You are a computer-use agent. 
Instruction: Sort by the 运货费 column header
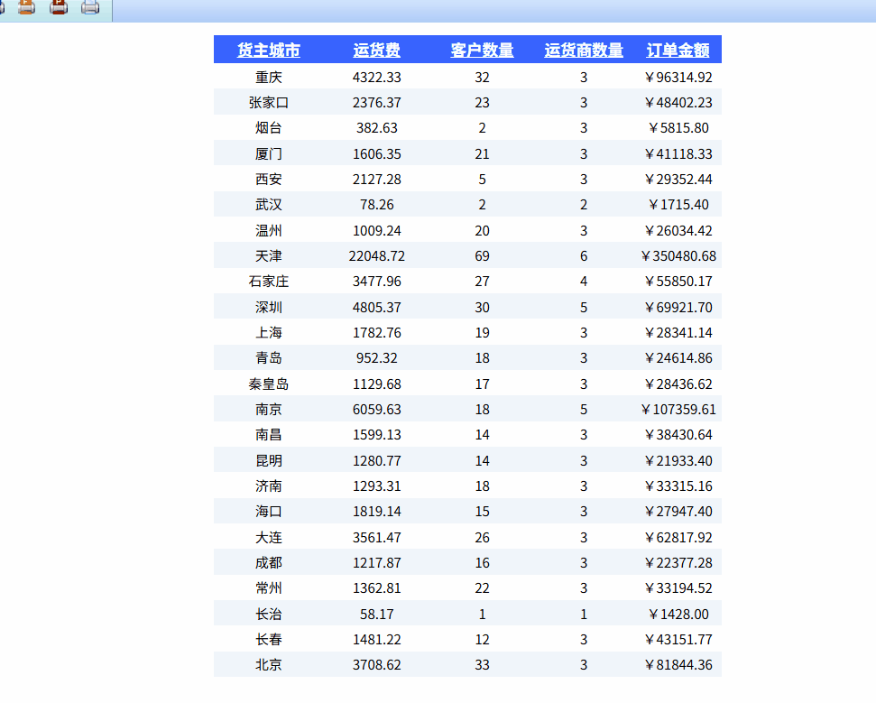[376, 50]
